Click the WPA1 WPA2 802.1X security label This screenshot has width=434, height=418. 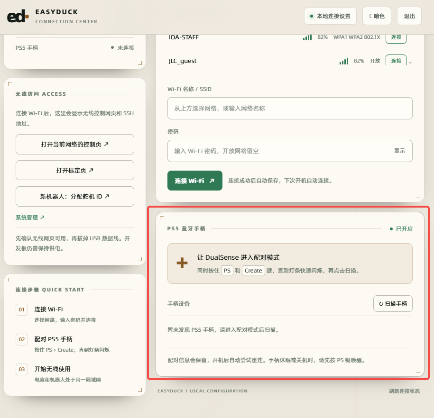[357, 37]
